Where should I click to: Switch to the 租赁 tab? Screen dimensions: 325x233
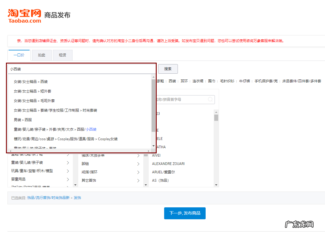click(x=62, y=55)
